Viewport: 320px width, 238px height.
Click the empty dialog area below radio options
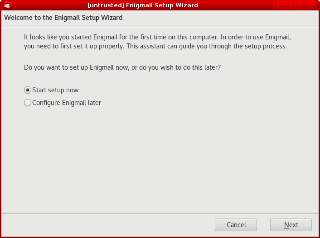pos(160,159)
